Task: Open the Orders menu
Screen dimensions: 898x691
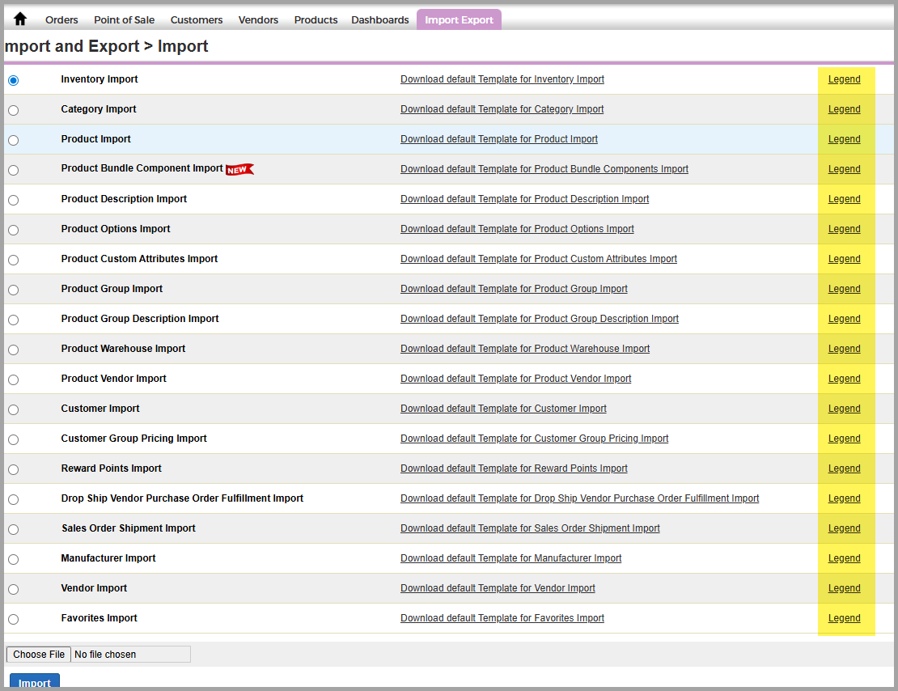Action: (x=61, y=20)
